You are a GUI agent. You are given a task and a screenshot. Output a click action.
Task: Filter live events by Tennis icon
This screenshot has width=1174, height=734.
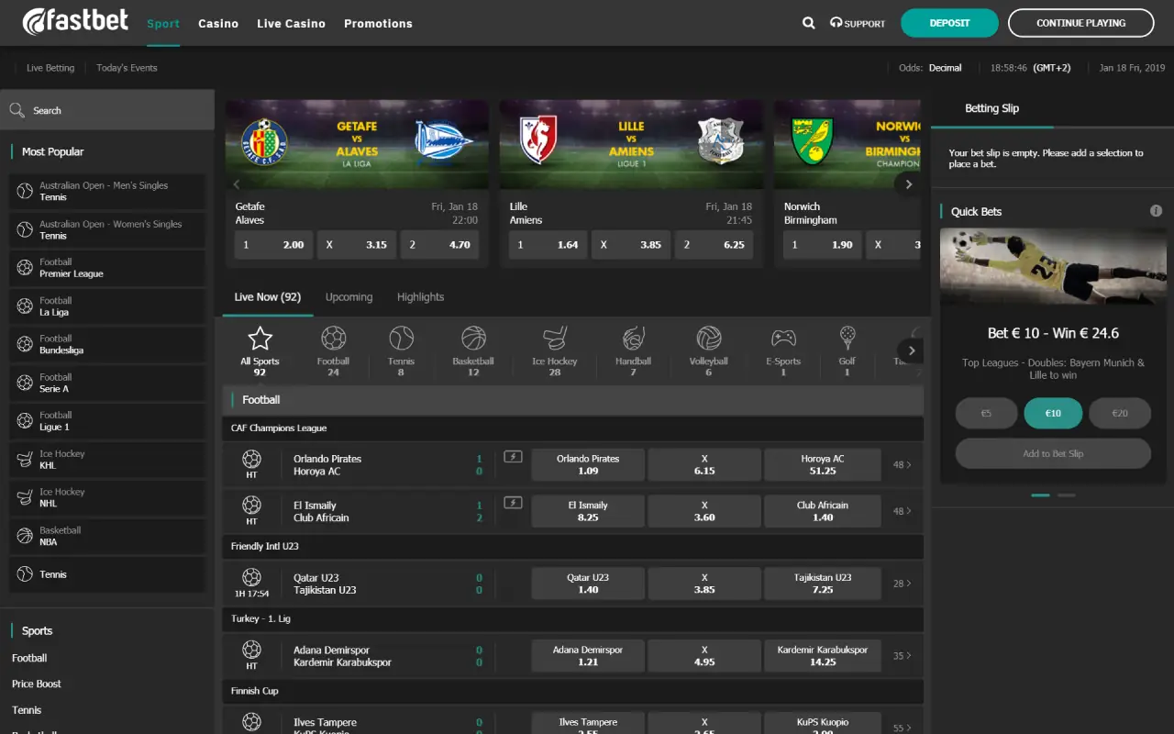point(401,339)
